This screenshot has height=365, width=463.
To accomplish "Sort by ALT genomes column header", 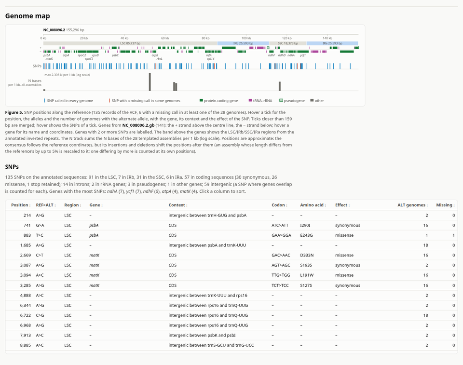I will click(412, 205).
